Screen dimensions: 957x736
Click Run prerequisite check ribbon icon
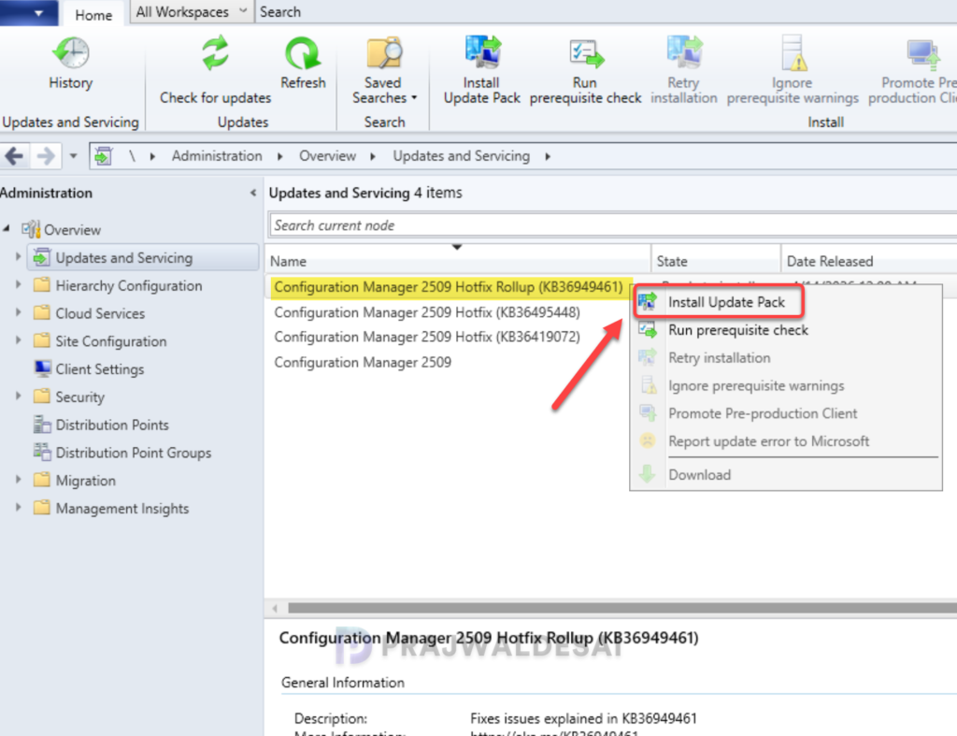point(585,69)
